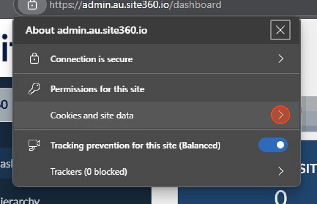Open the Cookies and site data entry

pyautogui.click(x=157, y=115)
